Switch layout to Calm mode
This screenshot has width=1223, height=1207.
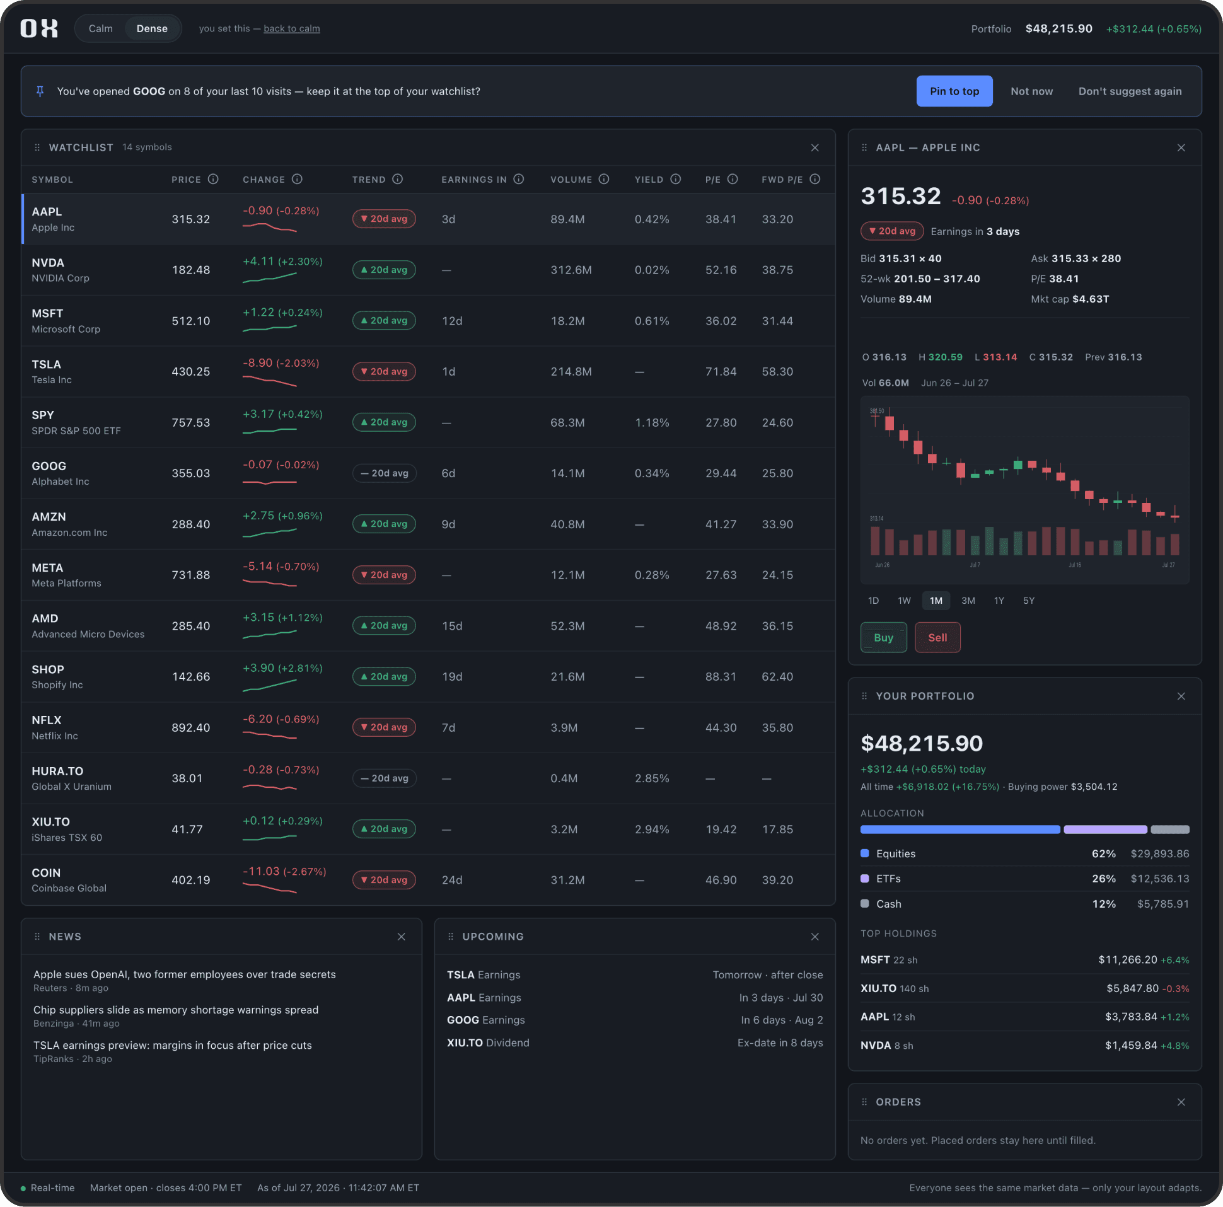[x=101, y=28]
